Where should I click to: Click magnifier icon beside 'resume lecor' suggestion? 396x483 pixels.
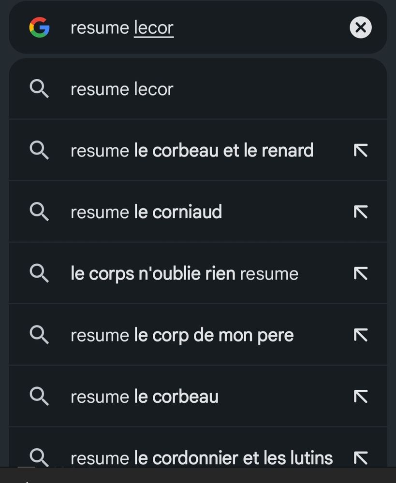tap(39, 89)
